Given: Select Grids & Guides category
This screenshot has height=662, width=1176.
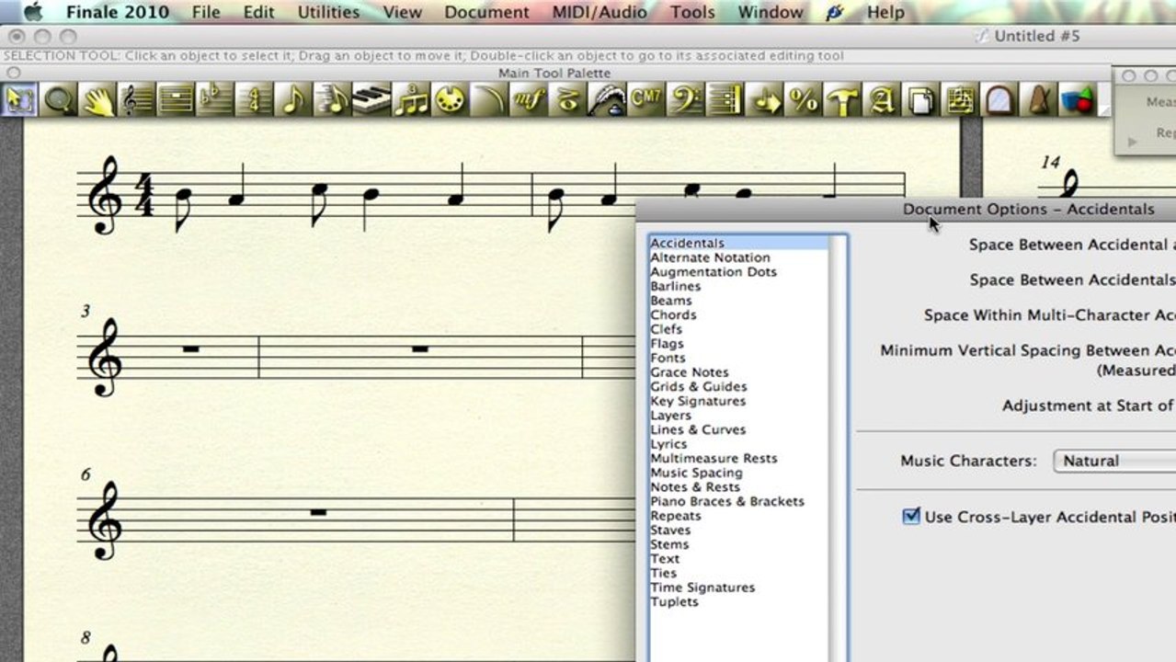Looking at the screenshot, I should click(699, 386).
